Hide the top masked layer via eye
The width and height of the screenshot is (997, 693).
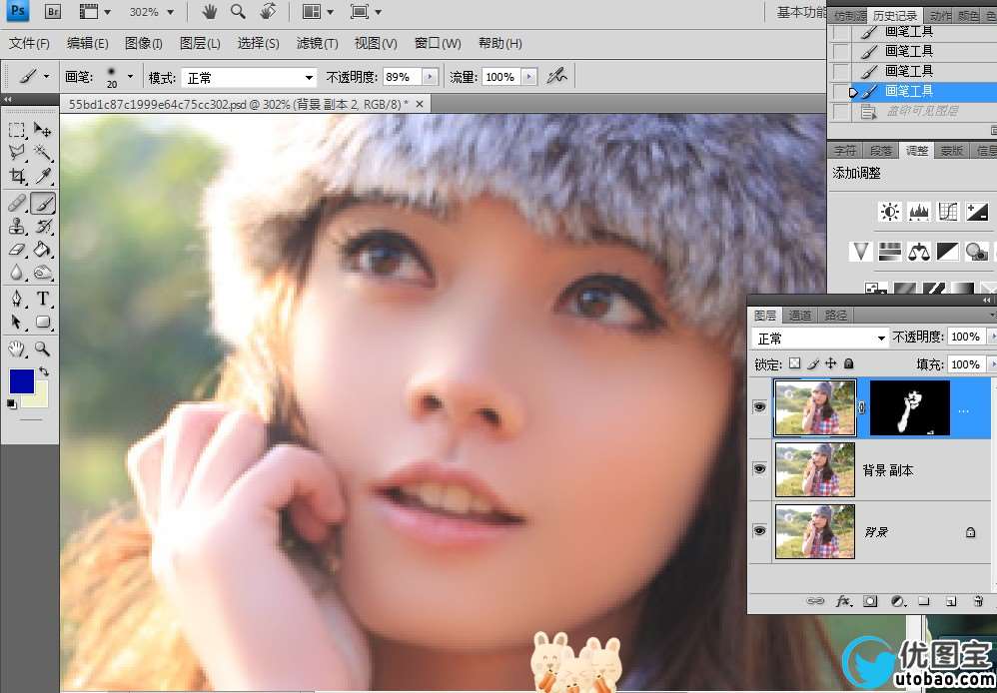(759, 406)
